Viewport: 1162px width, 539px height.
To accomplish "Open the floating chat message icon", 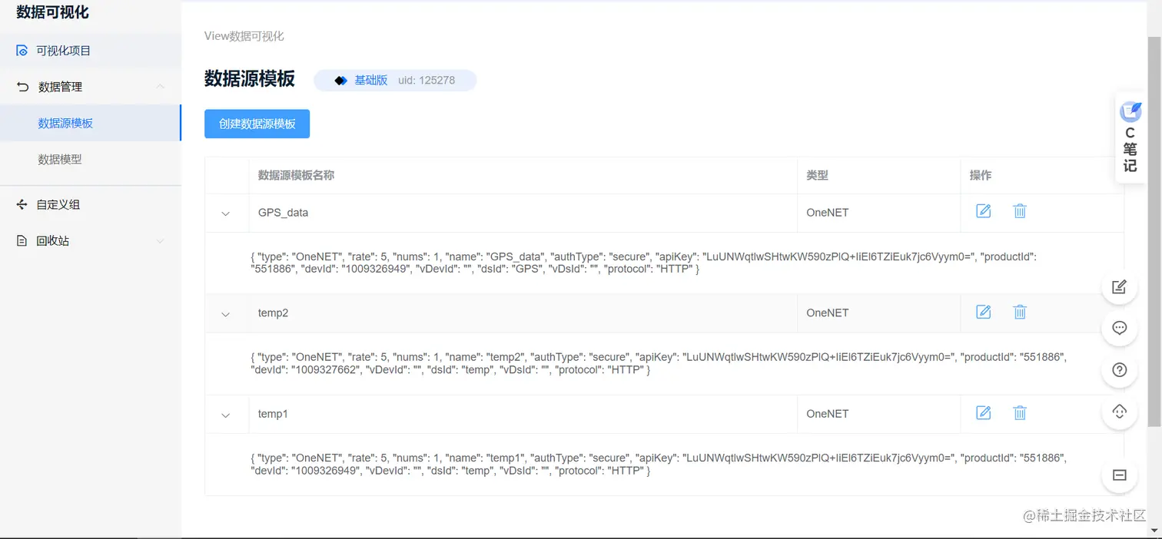I will pos(1120,328).
